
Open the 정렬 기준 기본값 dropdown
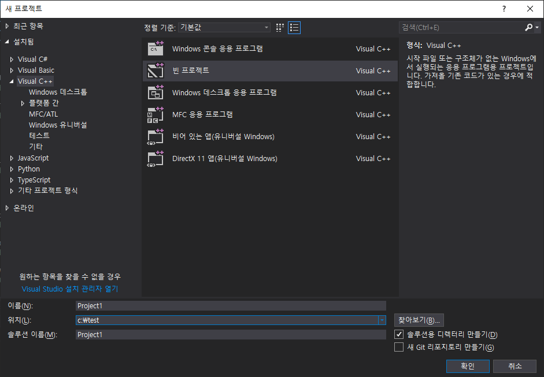tap(224, 27)
